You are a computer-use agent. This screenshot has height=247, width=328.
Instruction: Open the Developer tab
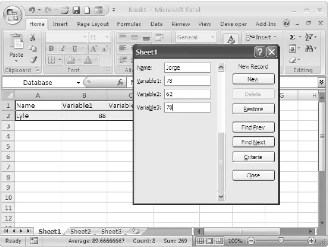pos(233,24)
